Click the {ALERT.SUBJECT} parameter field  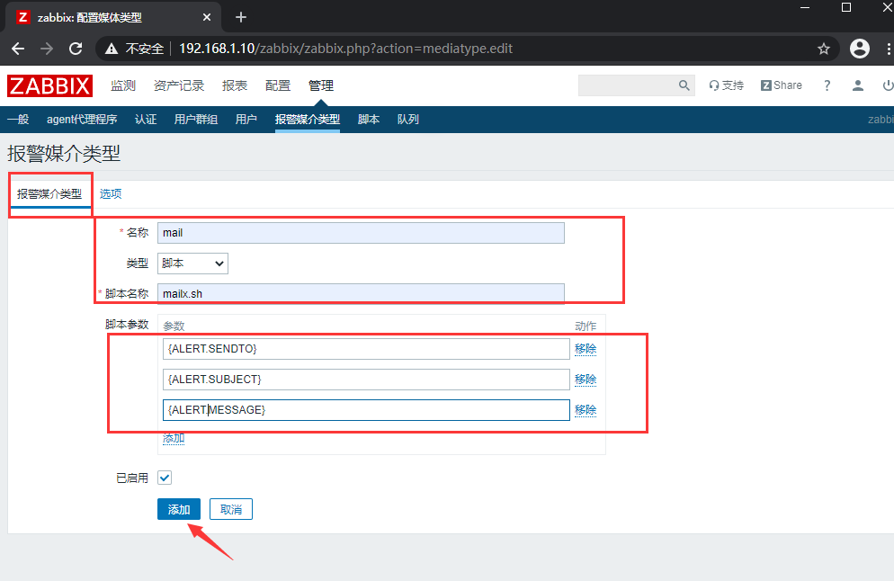coord(366,380)
